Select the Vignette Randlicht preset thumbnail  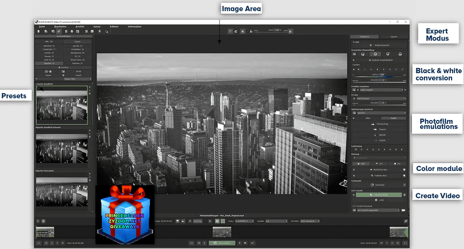[x=62, y=105]
